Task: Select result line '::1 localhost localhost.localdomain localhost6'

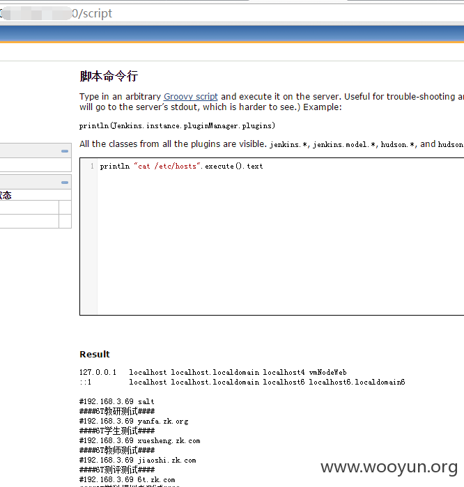Action: pyautogui.click(x=242, y=382)
